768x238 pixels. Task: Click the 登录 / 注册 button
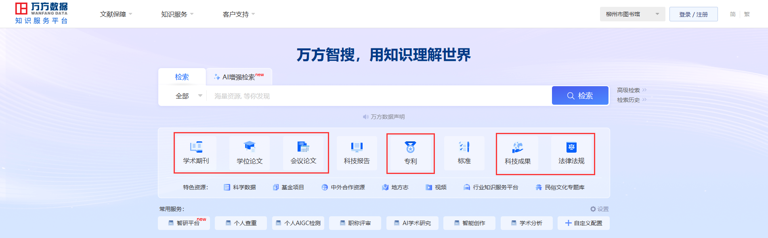tap(693, 14)
